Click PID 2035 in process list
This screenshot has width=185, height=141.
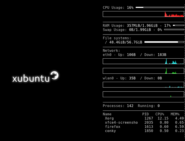tap(149, 122)
